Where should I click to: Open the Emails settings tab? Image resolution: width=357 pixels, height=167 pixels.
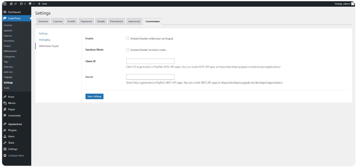(101, 21)
